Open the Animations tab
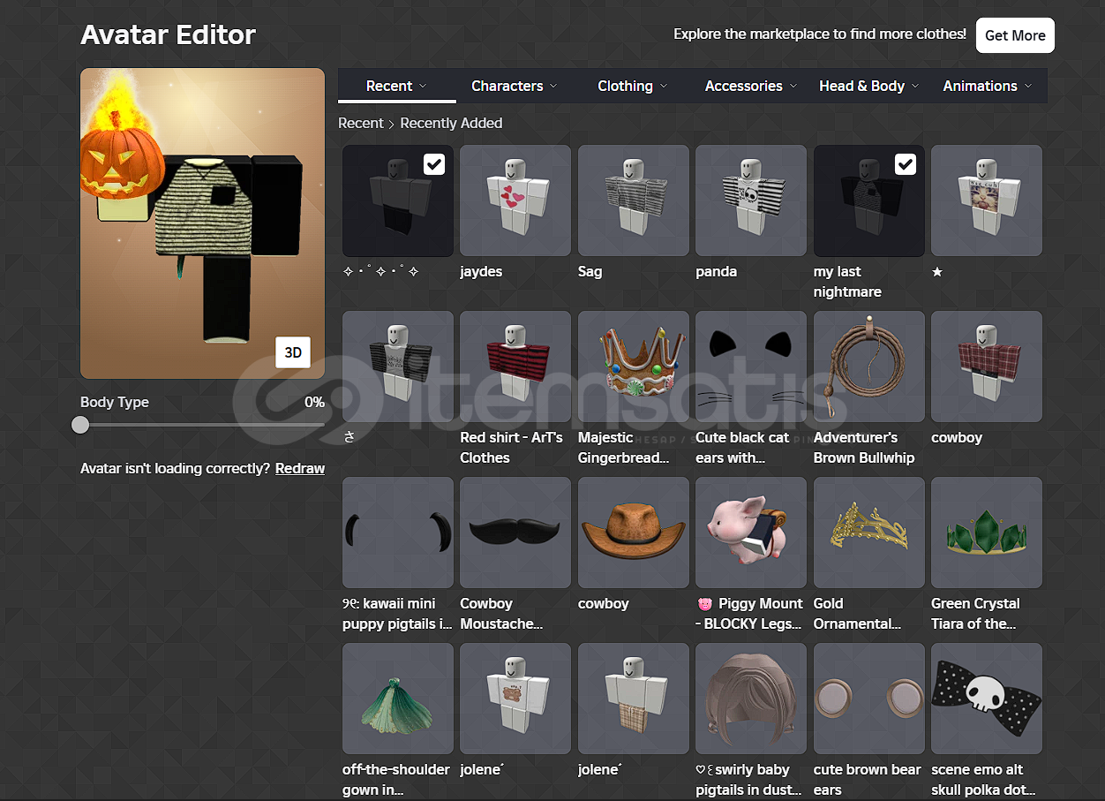Viewport: 1105px width, 801px height. (x=987, y=86)
